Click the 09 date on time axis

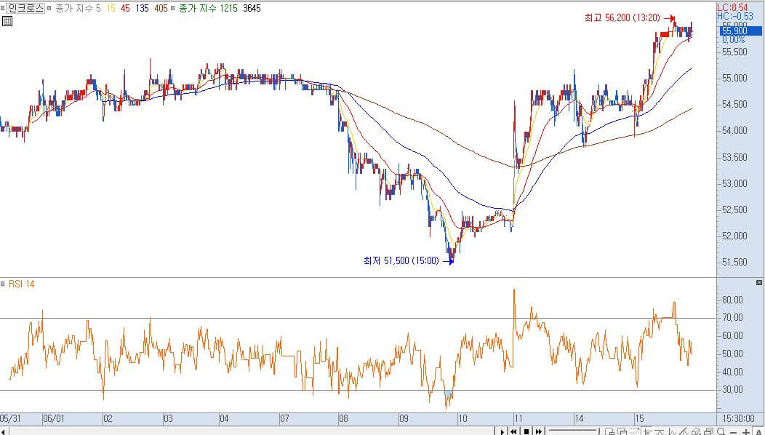point(404,419)
